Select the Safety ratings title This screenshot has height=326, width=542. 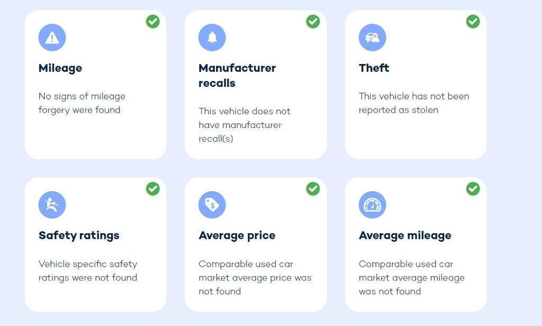pos(79,236)
